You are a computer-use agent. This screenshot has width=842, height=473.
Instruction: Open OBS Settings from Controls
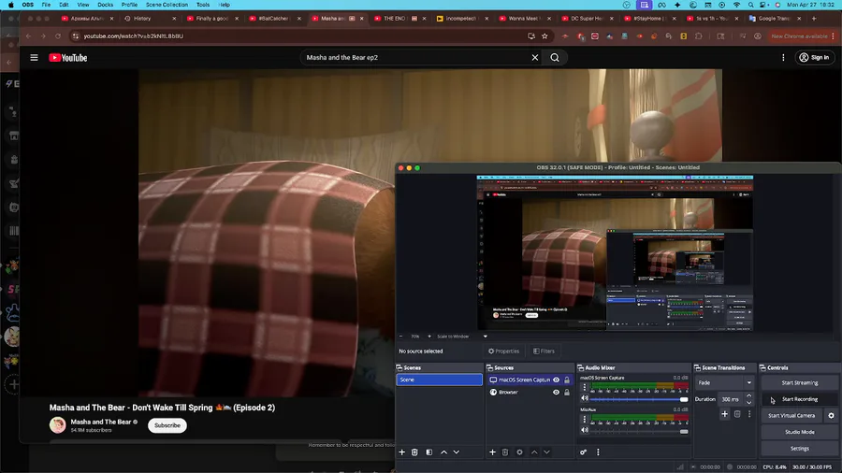coord(800,449)
